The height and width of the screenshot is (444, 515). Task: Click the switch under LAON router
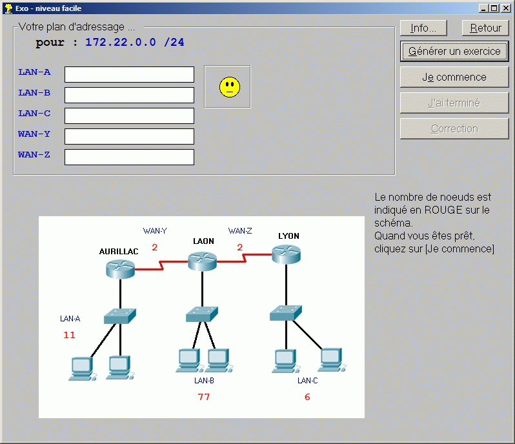pyautogui.click(x=201, y=314)
